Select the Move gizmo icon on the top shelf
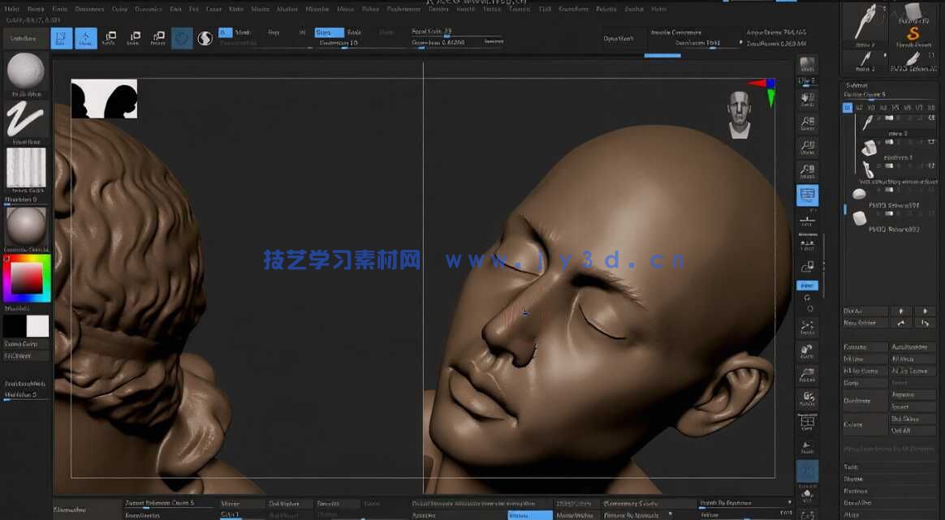This screenshot has width=945, height=520. pyautogui.click(x=110, y=37)
